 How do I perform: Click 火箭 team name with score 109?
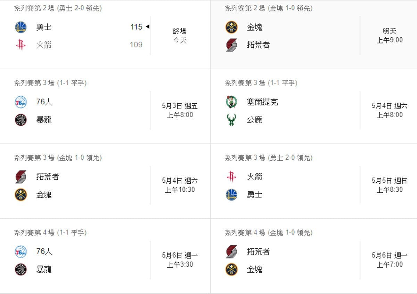coord(44,45)
